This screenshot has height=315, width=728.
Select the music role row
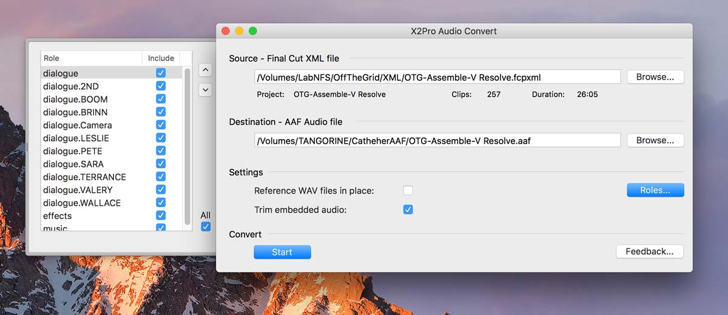pos(111,227)
